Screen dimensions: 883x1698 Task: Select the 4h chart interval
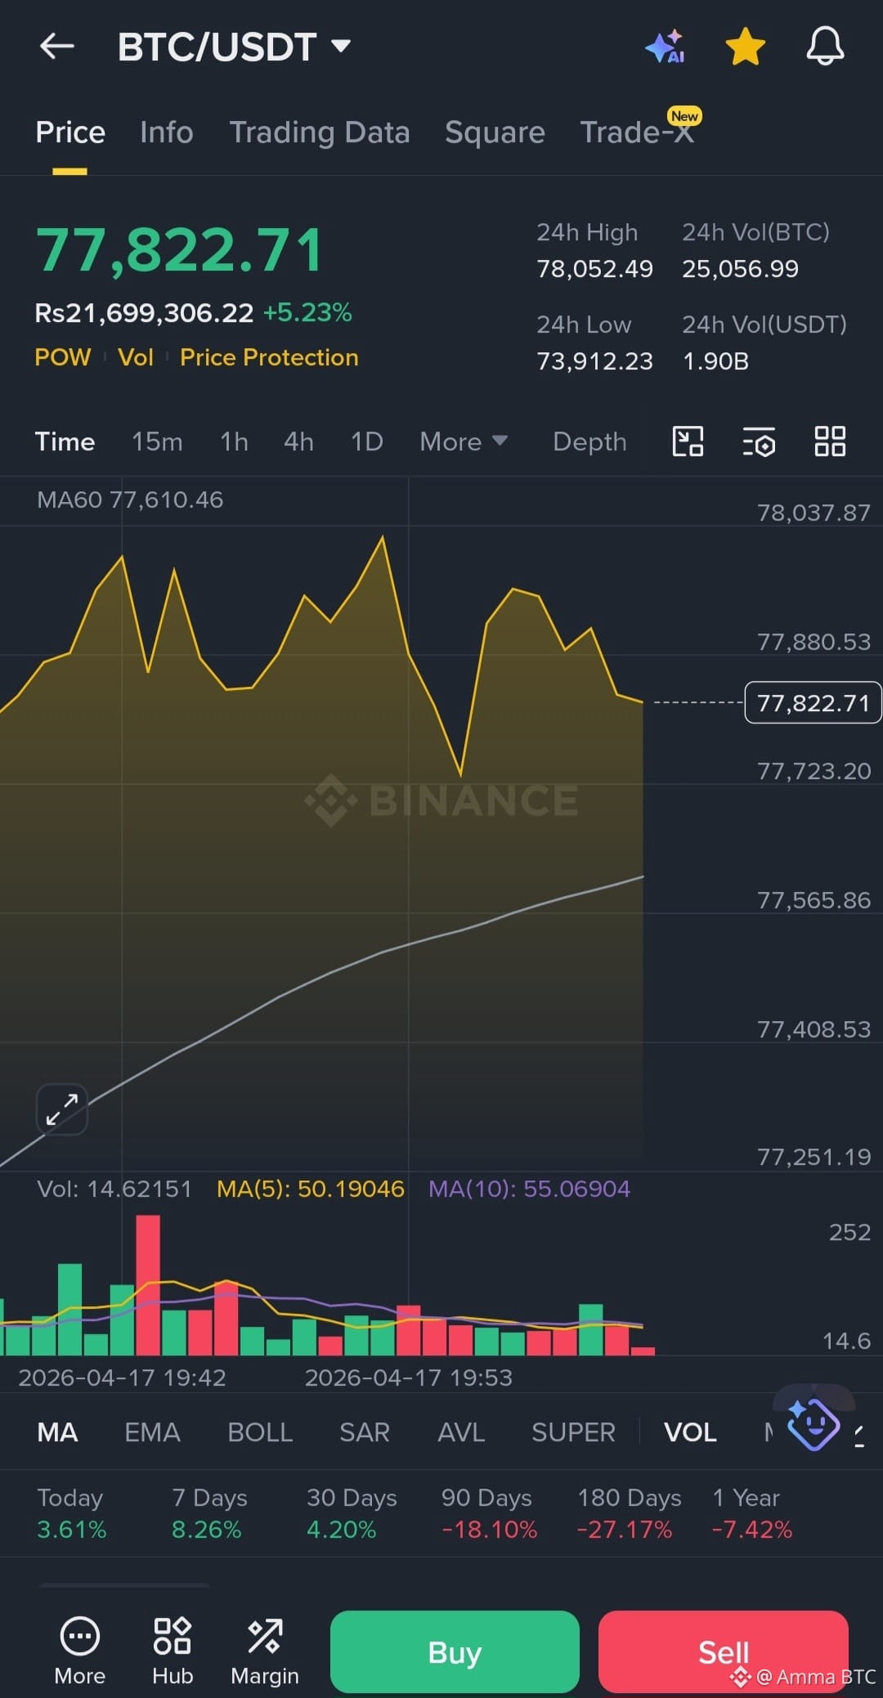click(298, 441)
